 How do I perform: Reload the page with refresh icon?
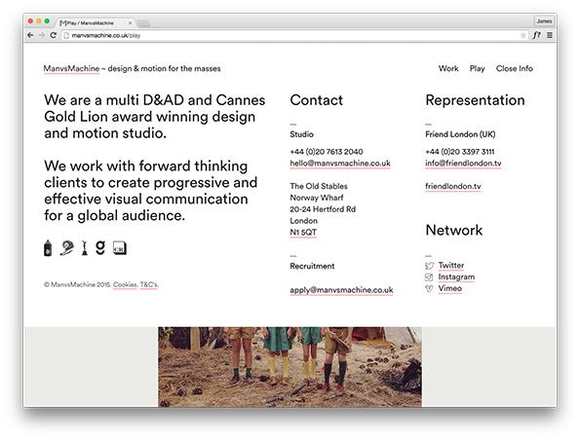pos(53,35)
